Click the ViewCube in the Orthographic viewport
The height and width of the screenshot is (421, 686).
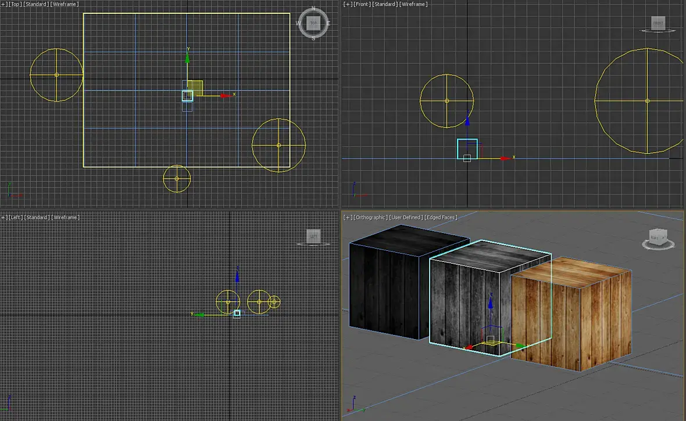tap(658, 237)
